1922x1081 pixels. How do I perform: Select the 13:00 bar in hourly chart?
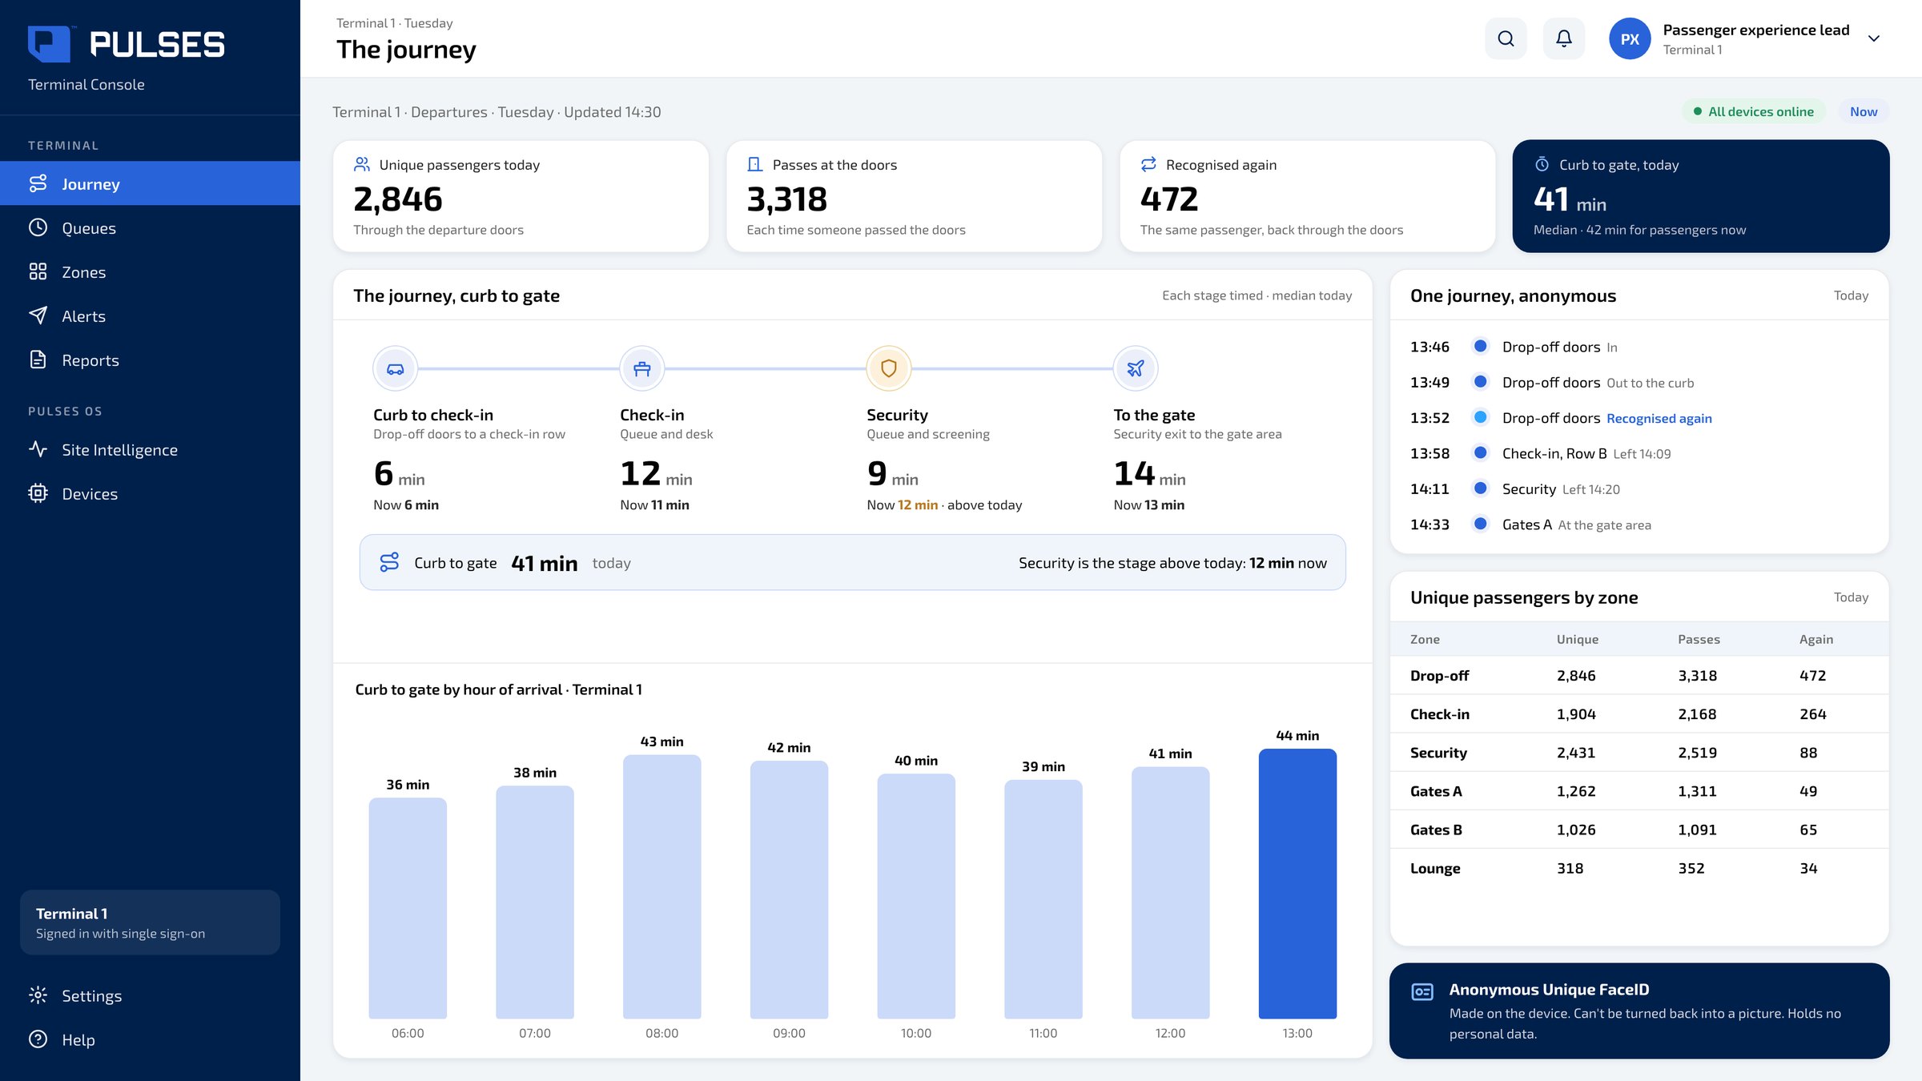pyautogui.click(x=1297, y=883)
